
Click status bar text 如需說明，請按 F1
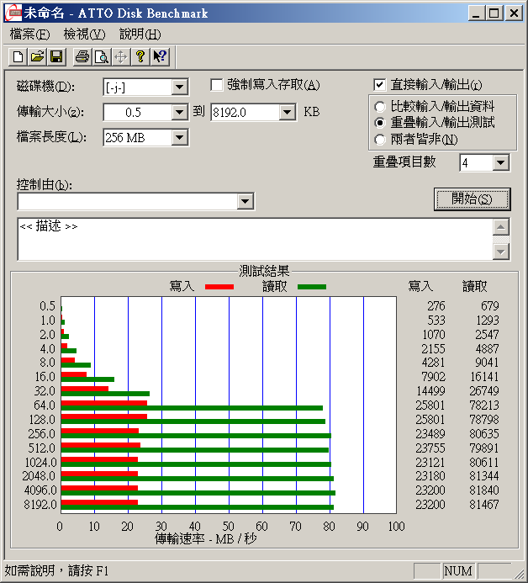[x=56, y=570]
